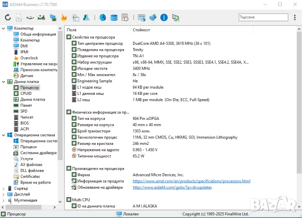Open the SPD tree entry
Screen dimensions: 302x218
point(24,111)
